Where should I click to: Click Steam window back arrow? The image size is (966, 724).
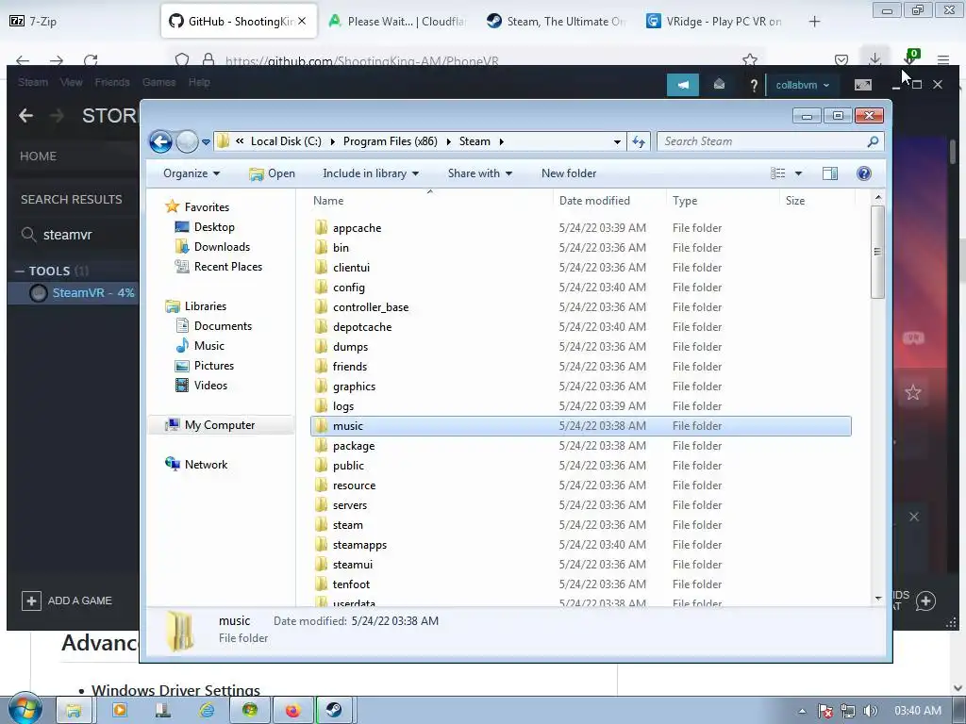click(x=25, y=116)
